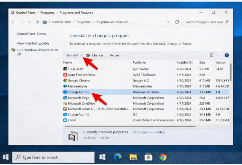The image size is (242, 165).
Task: Open Control Panel Home link
Action: 31,34
